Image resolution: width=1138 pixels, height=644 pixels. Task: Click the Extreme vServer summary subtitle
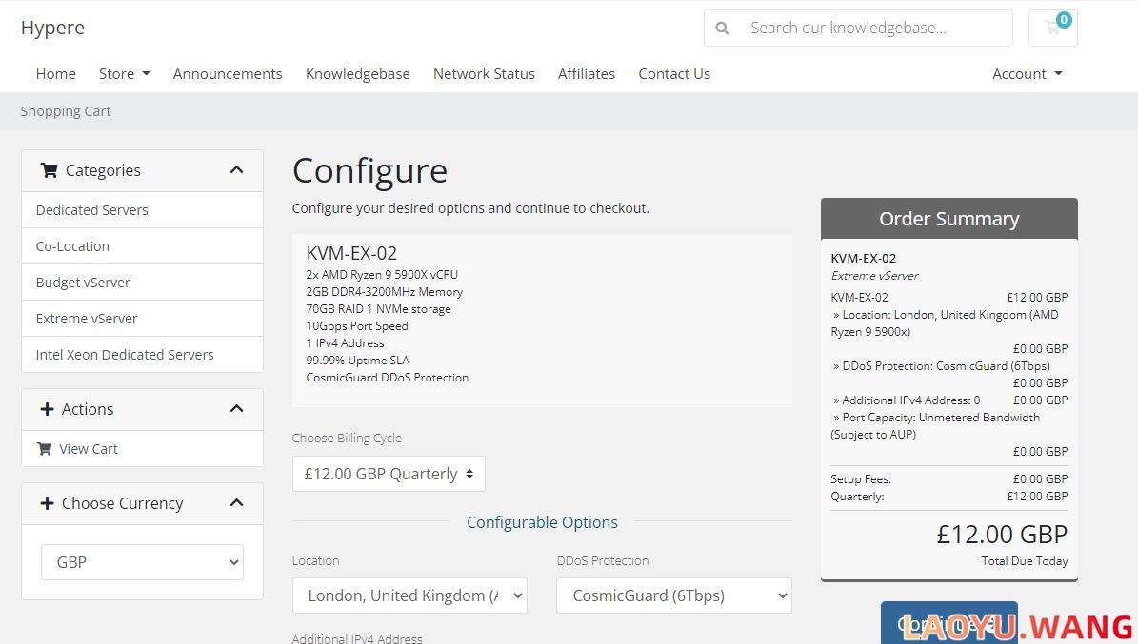pos(874,276)
